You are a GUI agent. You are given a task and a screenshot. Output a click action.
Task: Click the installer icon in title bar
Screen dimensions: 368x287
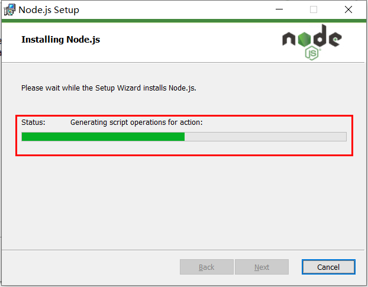coord(9,10)
